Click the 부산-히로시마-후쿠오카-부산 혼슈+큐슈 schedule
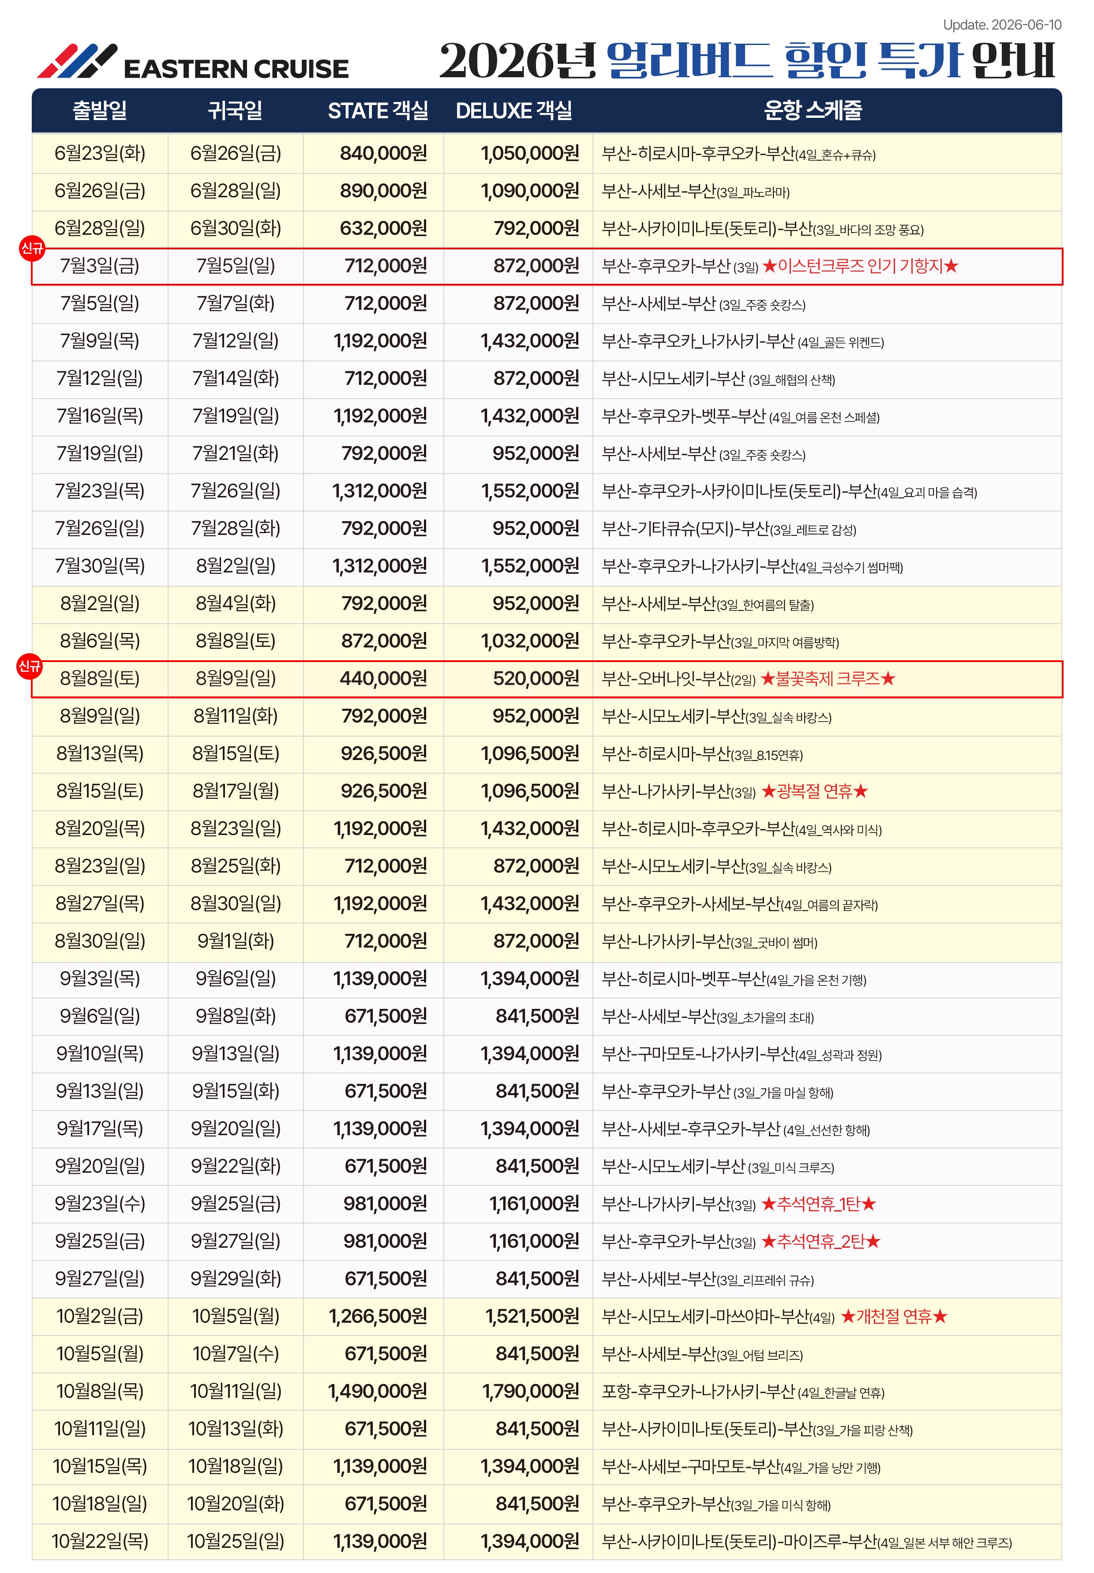Viewport: 1094px width, 1573px height. (739, 154)
